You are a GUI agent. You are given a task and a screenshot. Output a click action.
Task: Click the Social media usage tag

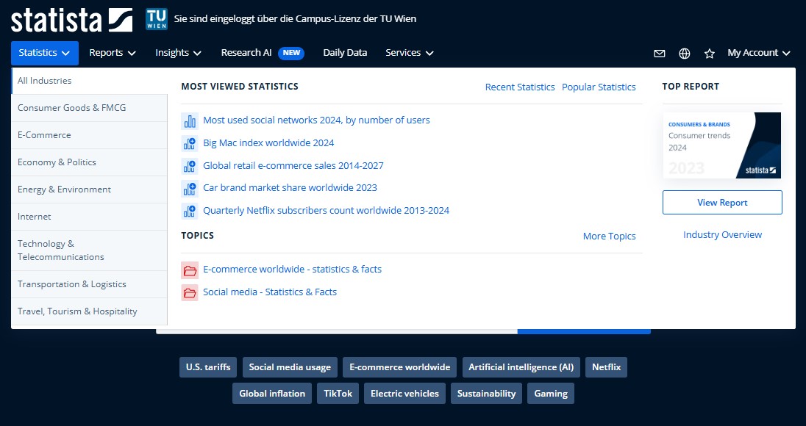[x=290, y=367]
